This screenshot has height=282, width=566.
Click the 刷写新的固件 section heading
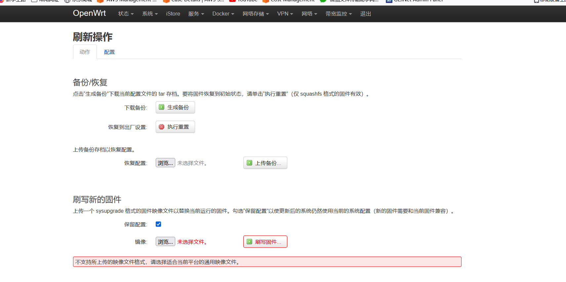click(97, 199)
